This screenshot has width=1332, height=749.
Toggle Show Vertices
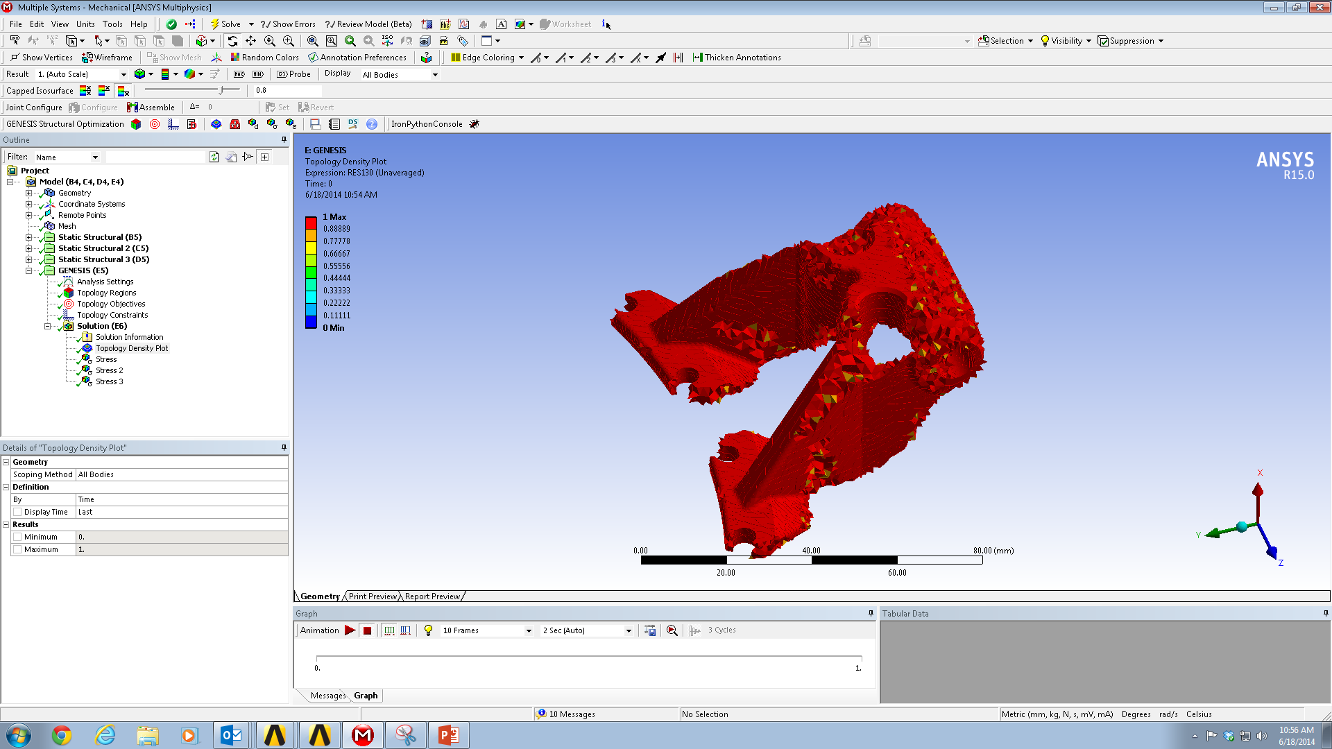41,58
